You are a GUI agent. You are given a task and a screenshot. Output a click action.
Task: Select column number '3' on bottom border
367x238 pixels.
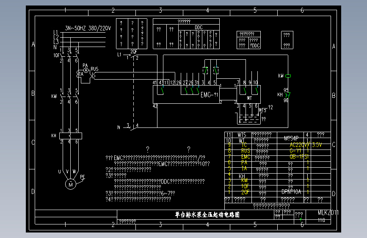point(160,224)
